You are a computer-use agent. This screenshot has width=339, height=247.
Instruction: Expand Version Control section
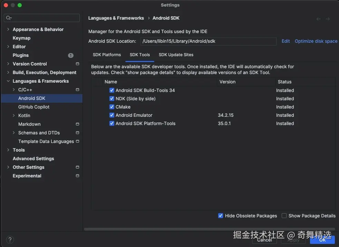point(8,64)
